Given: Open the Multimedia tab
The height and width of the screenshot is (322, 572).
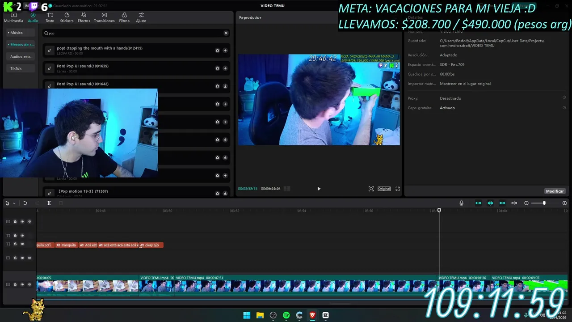Looking at the screenshot, I should tap(13, 18).
